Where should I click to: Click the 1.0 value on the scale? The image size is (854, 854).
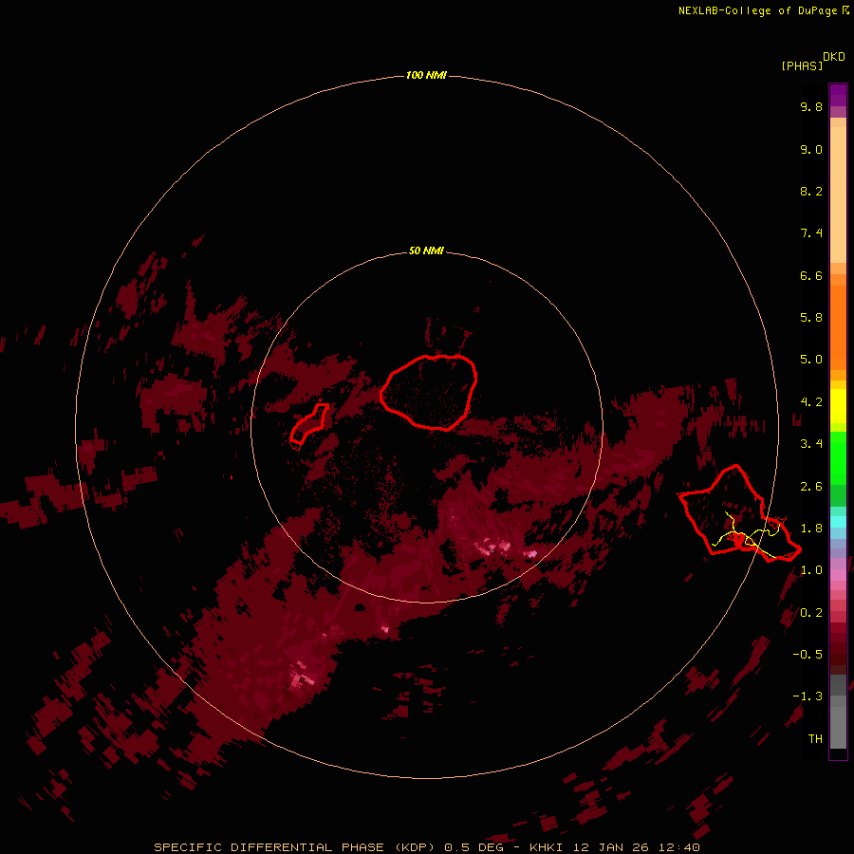tap(811, 570)
